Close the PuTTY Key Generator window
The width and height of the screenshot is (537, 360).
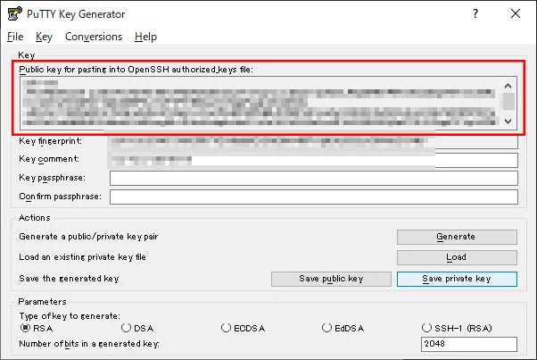(515, 13)
